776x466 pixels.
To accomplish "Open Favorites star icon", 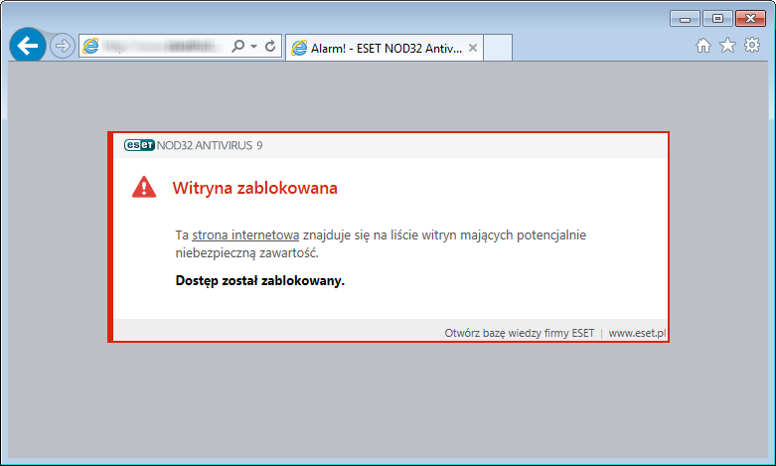I will tap(727, 45).
